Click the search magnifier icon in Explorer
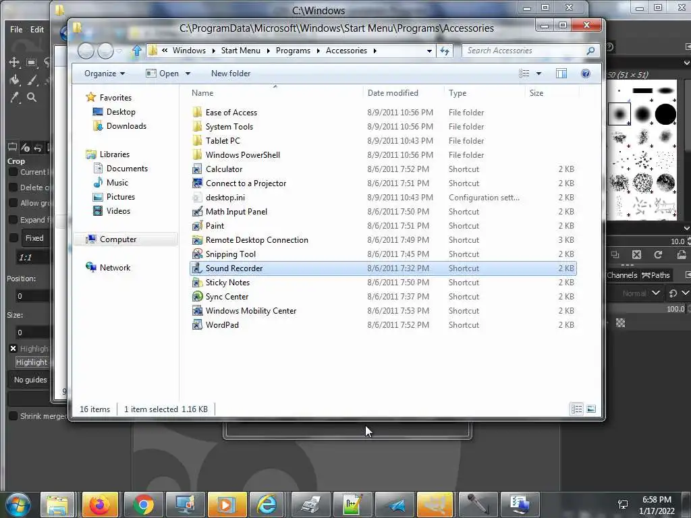691x518 pixels. coord(590,51)
